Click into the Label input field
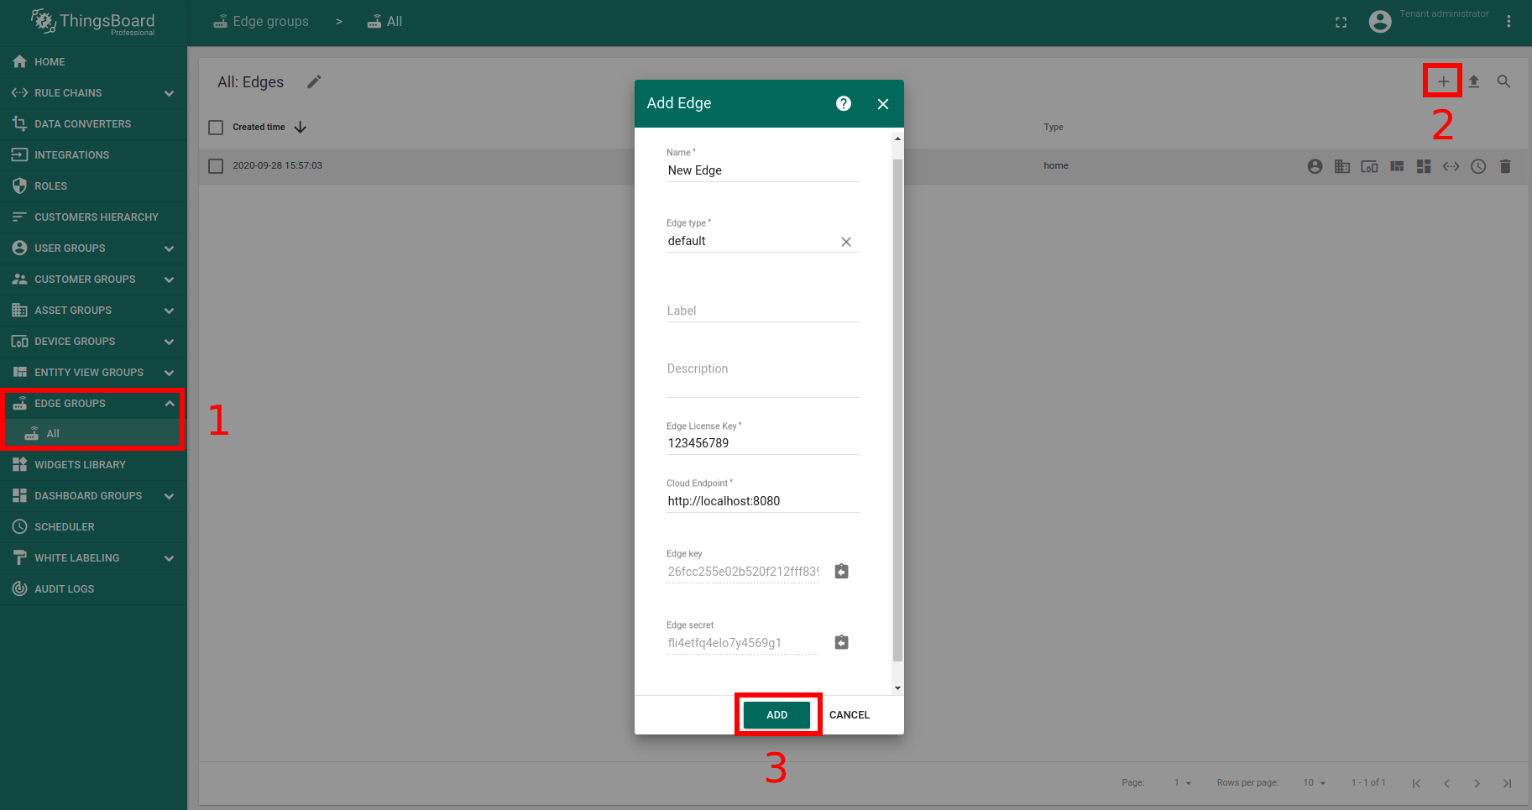The height and width of the screenshot is (810, 1532). click(x=761, y=311)
